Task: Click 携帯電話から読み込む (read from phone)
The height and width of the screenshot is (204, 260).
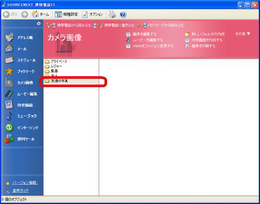Action: click(x=69, y=26)
